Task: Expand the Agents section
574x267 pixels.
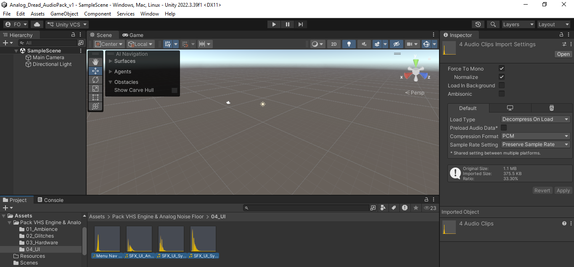Action: point(111,71)
